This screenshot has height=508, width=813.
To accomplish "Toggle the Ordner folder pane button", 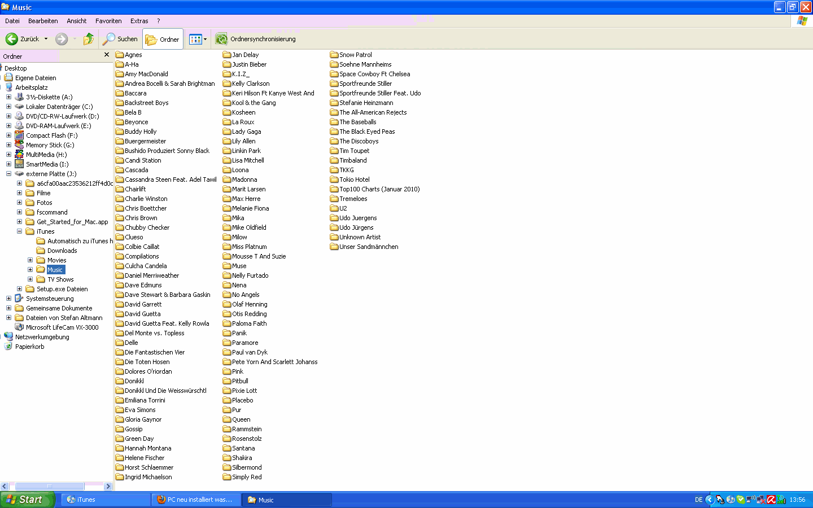I will click(x=163, y=39).
